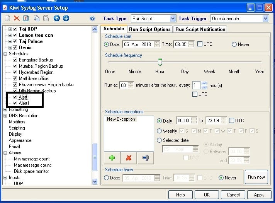Image resolution: width=275 pixels, height=203 pixels.
Task: Enable UTC under schedule frequency
Action: [195, 94]
